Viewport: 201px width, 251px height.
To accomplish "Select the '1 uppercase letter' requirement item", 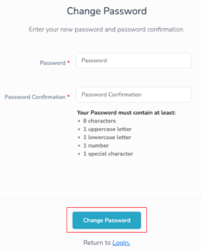I will point(108,129).
